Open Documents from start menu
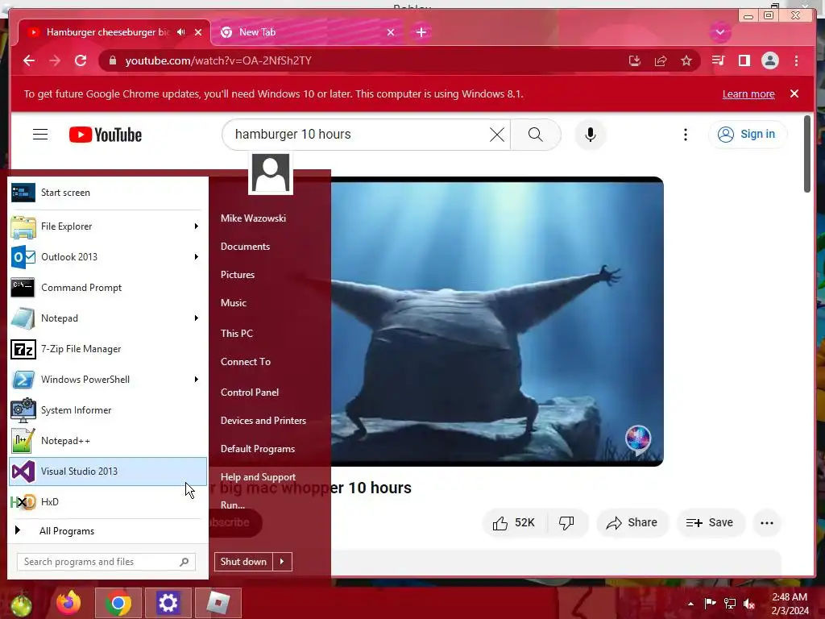 tap(245, 247)
